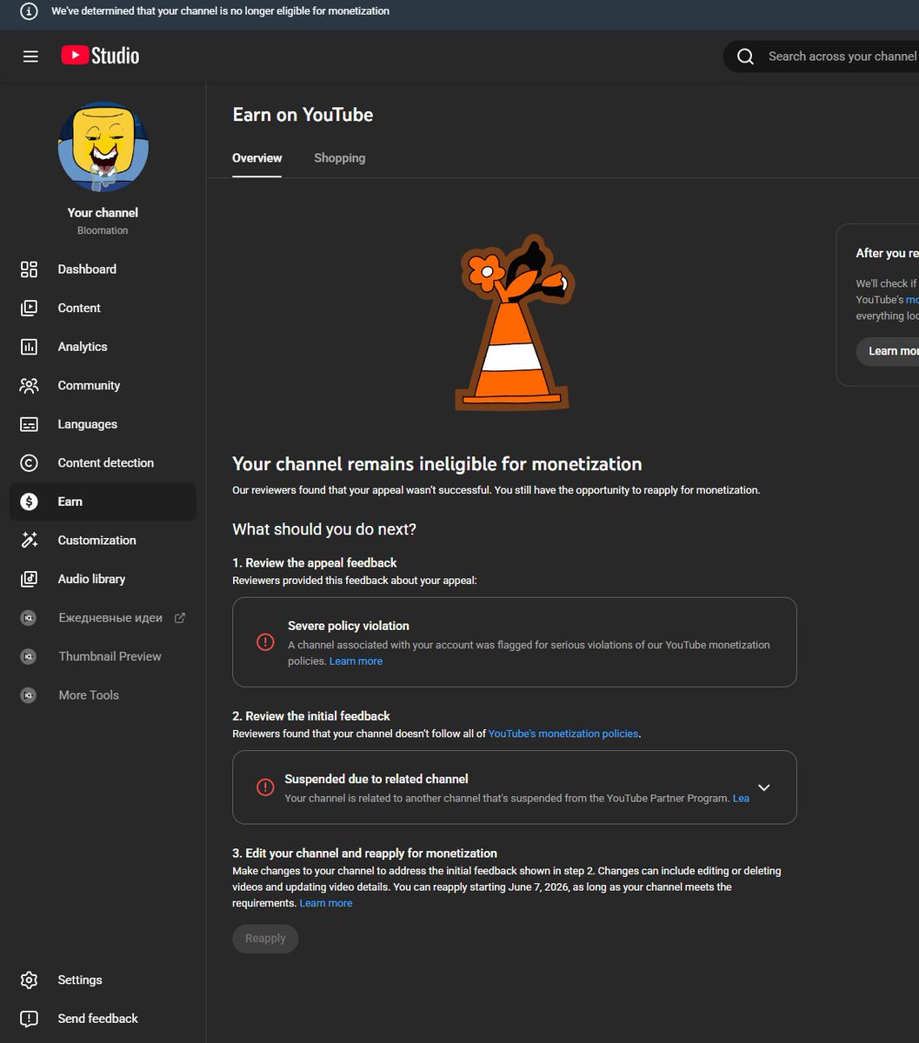Viewport: 919px width, 1043px height.
Task: Click the Your channel label
Action: pyautogui.click(x=103, y=213)
